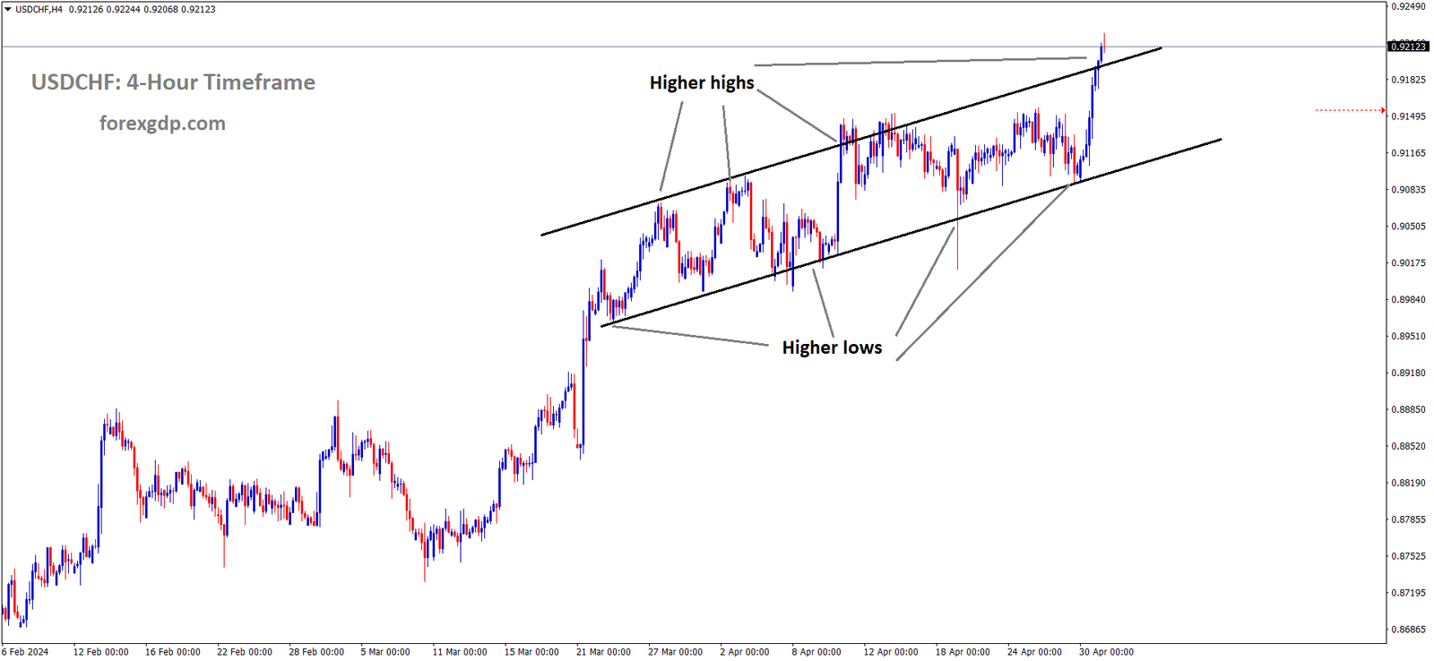Click the '21 Mar 00:00' date label
Screen dimensions: 1434x661
coord(603,652)
